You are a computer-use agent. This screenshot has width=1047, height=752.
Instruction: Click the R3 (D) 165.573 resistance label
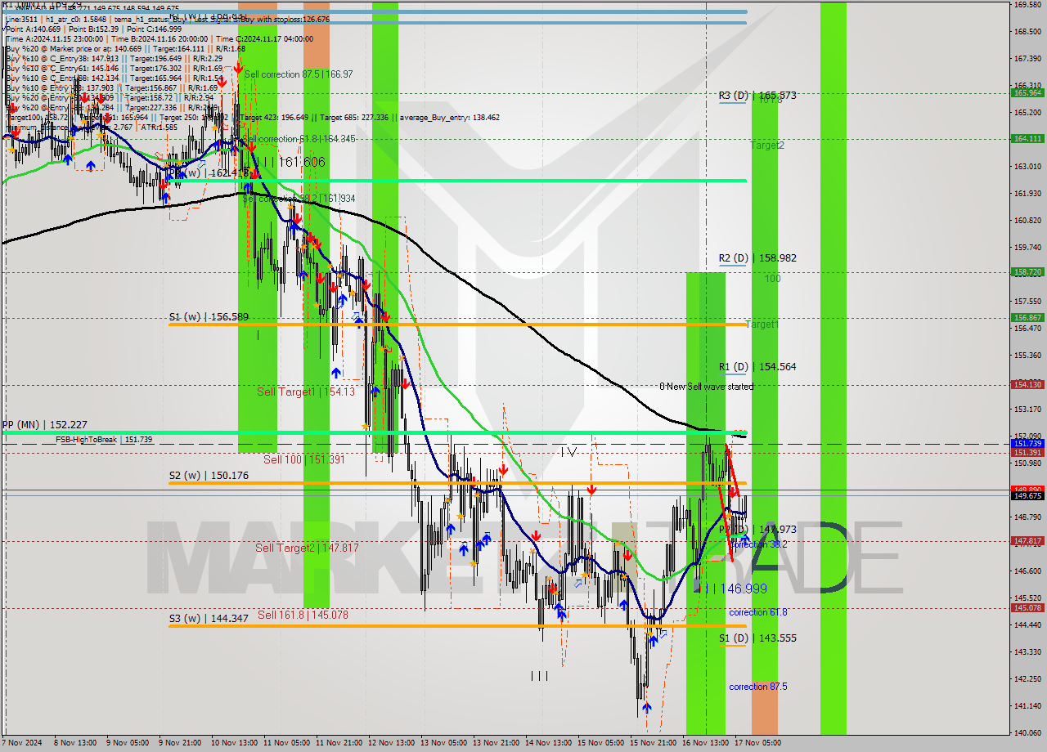pos(757,96)
